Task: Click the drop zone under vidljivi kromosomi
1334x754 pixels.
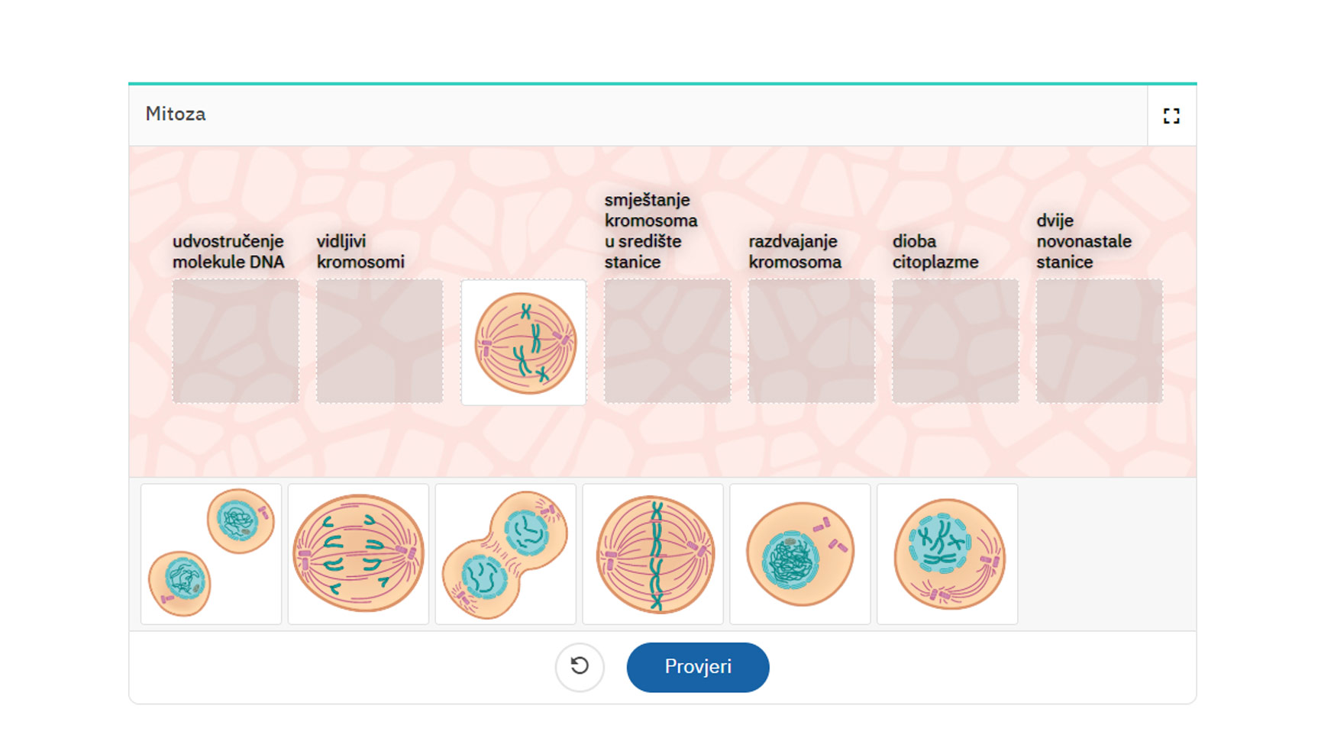Action: coord(380,341)
